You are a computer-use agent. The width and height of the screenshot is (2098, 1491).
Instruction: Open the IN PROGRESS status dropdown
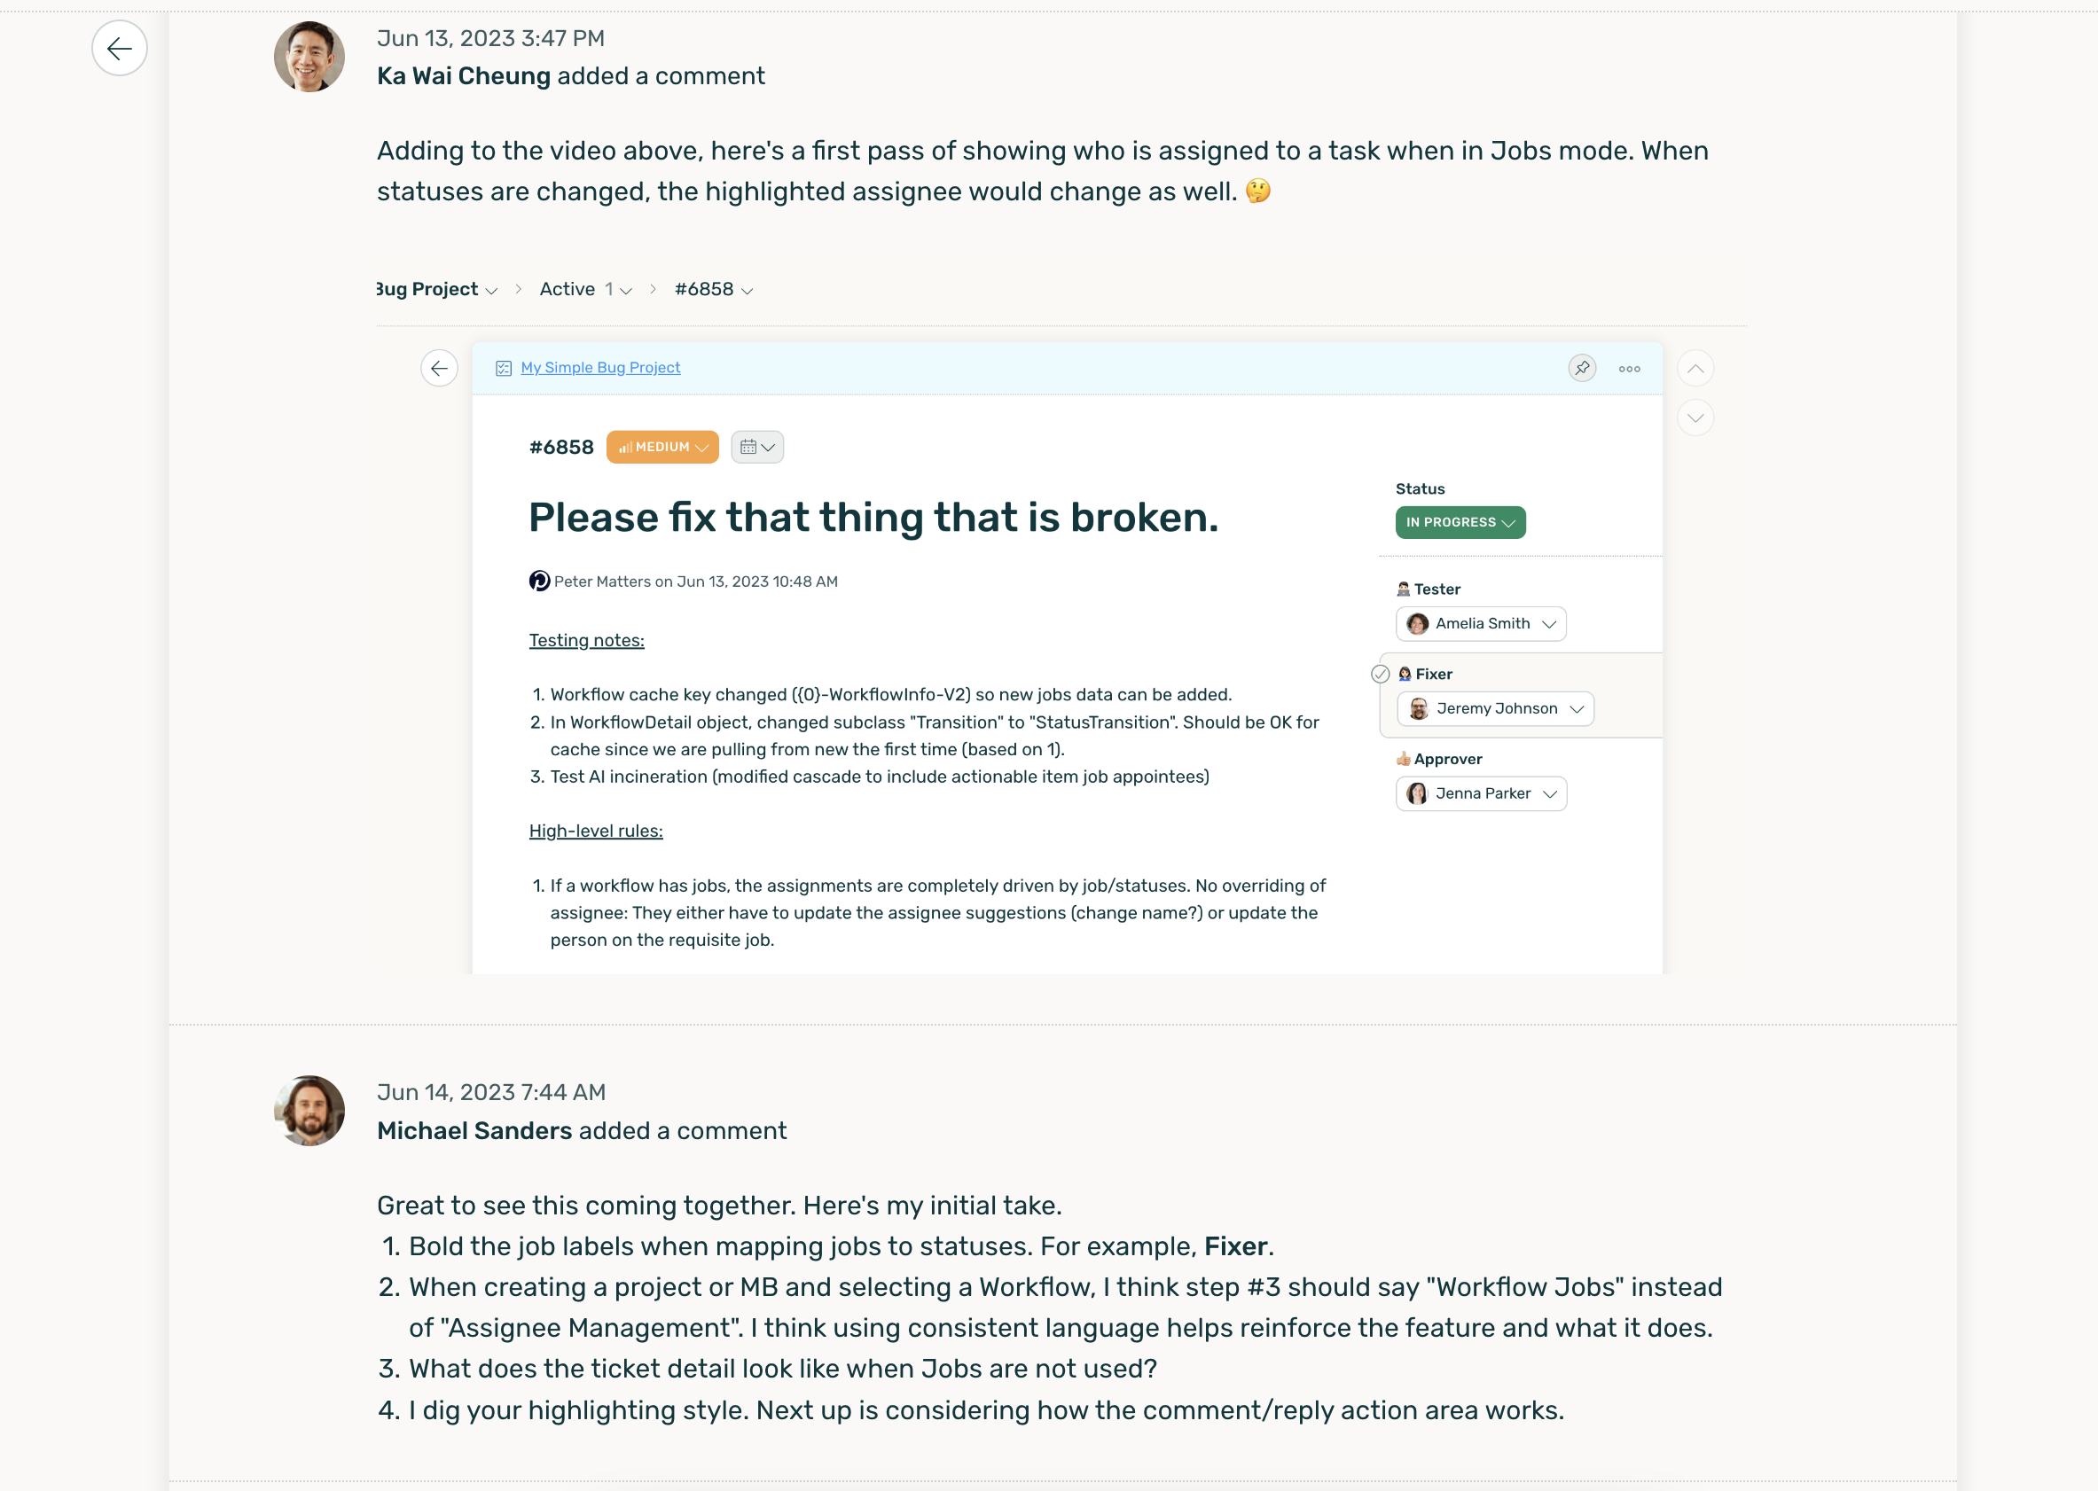1460,522
